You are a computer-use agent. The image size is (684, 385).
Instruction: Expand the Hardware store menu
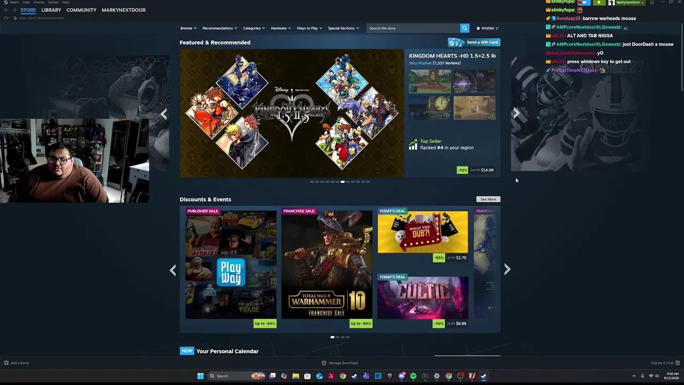tap(281, 28)
